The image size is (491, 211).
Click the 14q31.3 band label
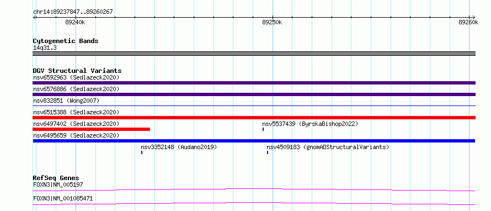[45, 48]
